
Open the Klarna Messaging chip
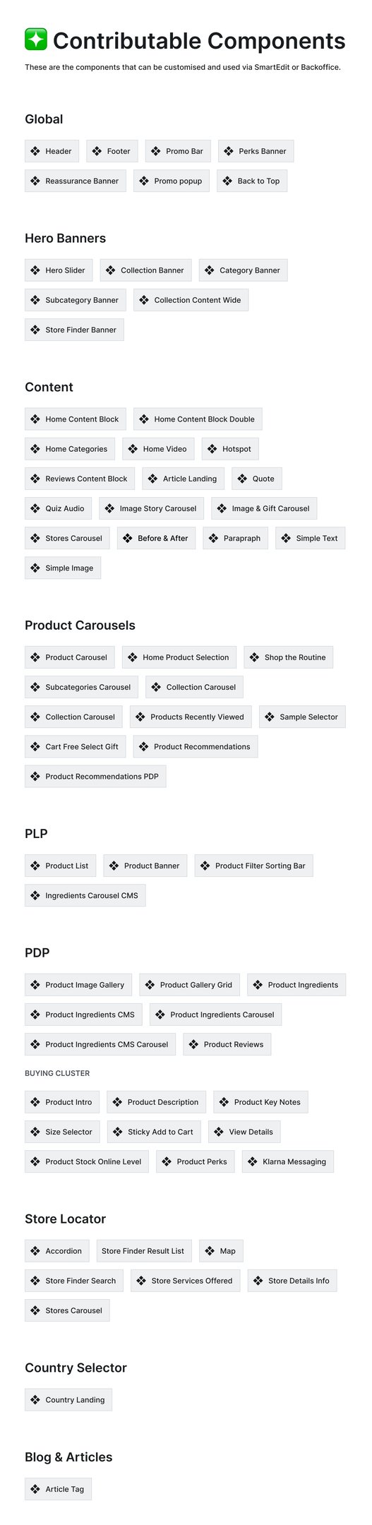coord(288,1161)
